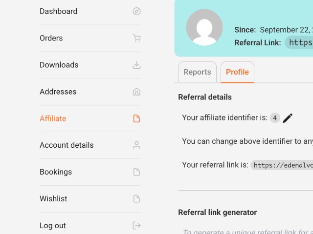Edit affiliate identifier with pencil icon
This screenshot has width=313, height=234.
click(x=288, y=118)
